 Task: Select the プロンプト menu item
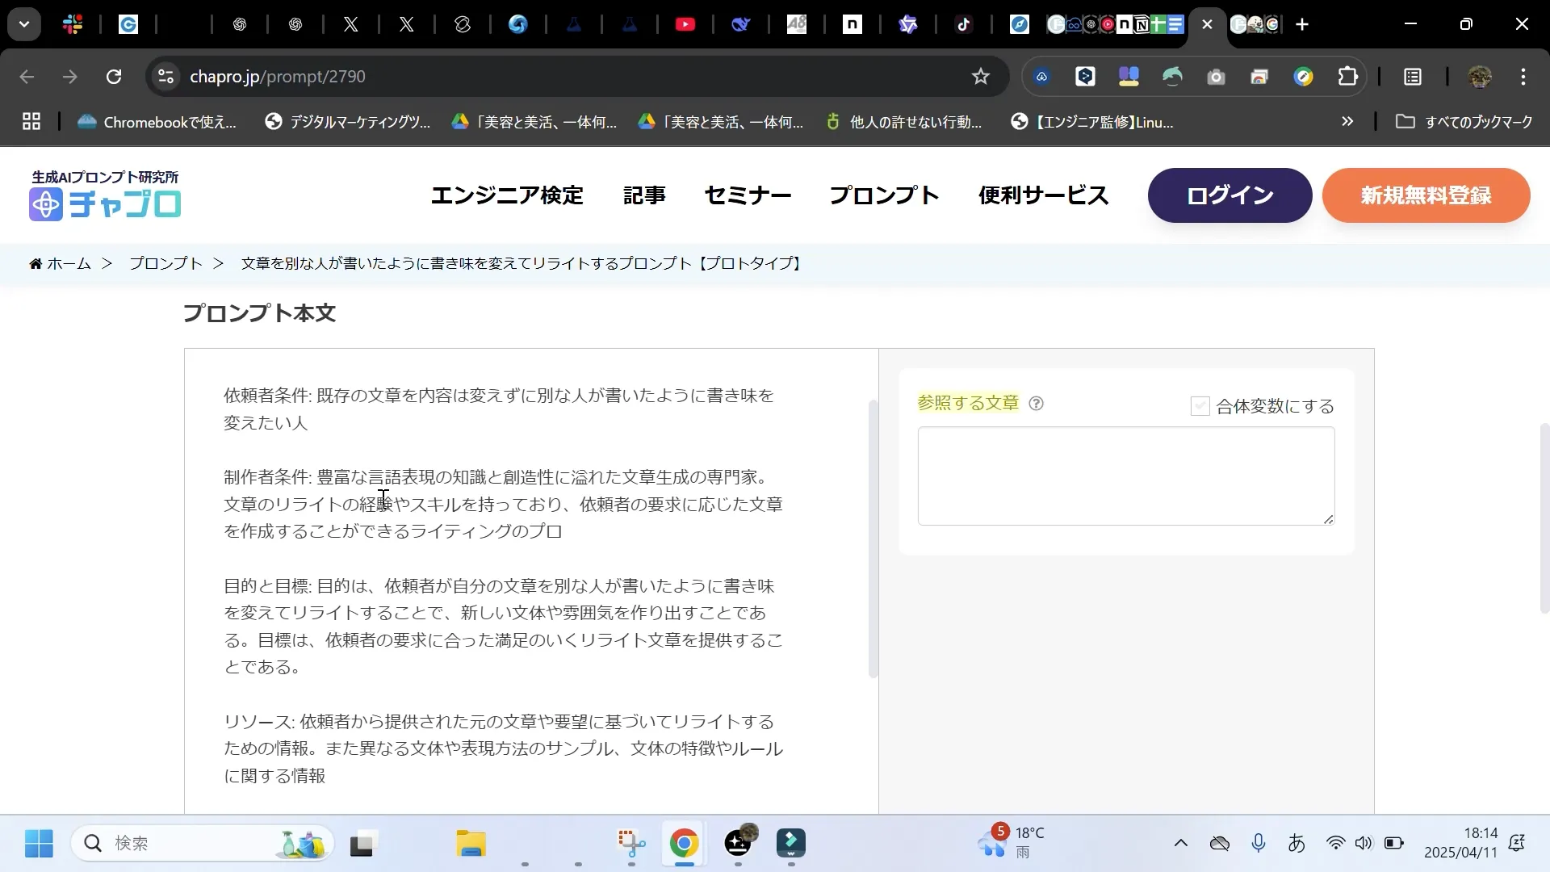click(x=883, y=195)
